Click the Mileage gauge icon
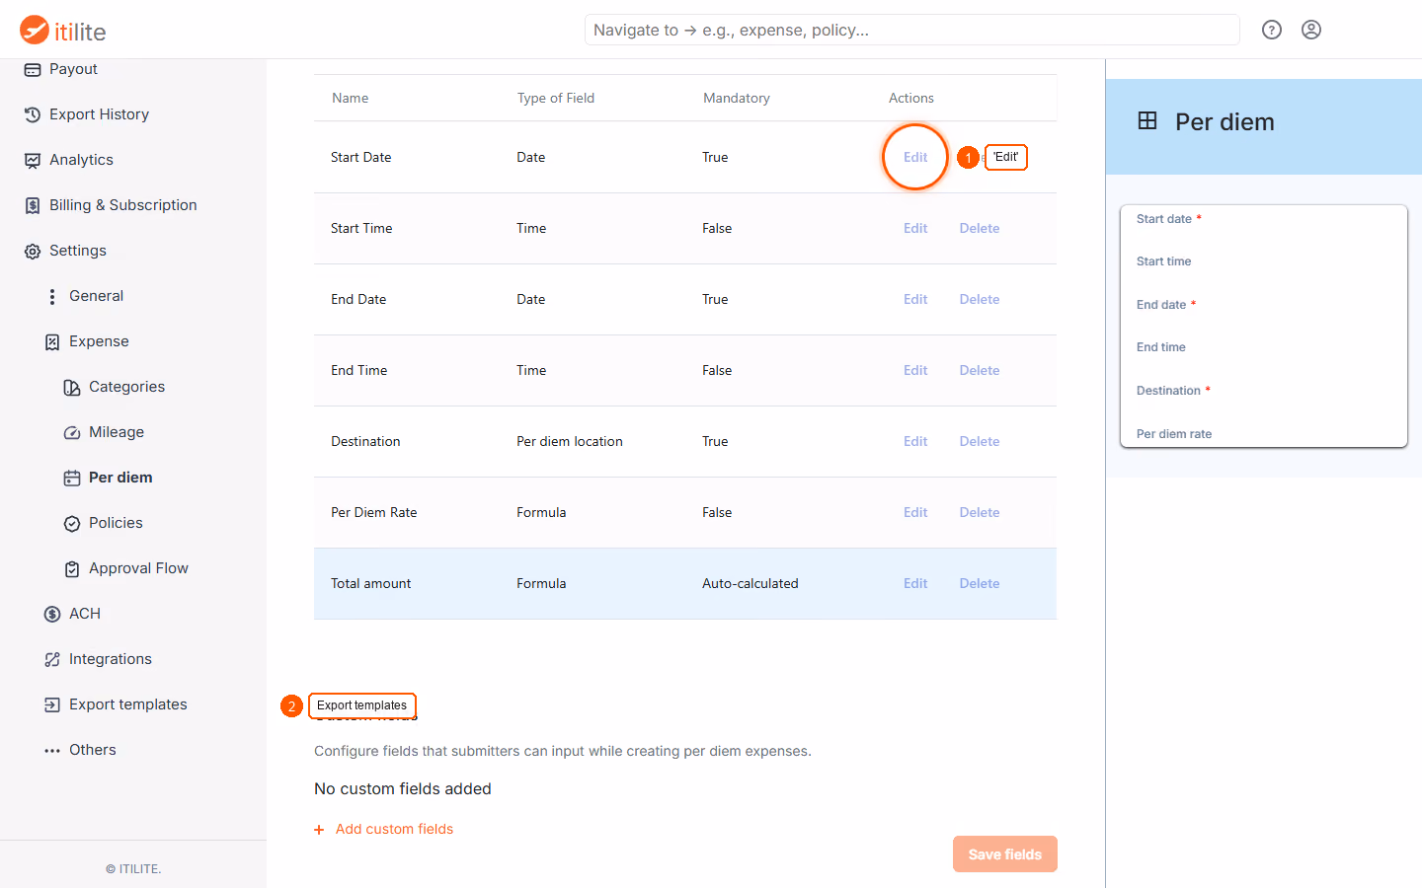 pyautogui.click(x=72, y=432)
